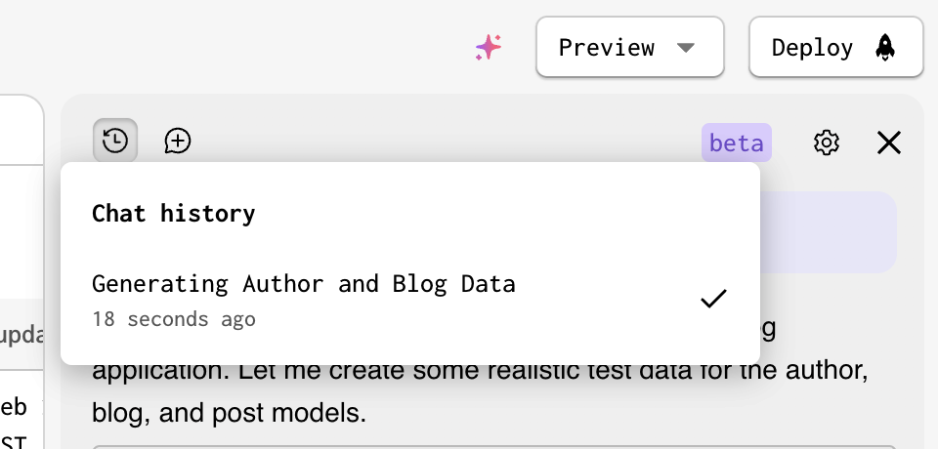Click the Chat history heading
This screenshot has height=449, width=938.
174,214
